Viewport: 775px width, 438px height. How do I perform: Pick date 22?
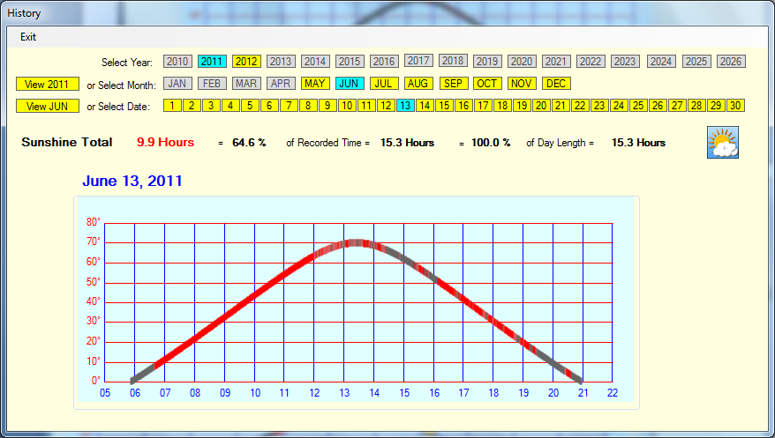(580, 106)
